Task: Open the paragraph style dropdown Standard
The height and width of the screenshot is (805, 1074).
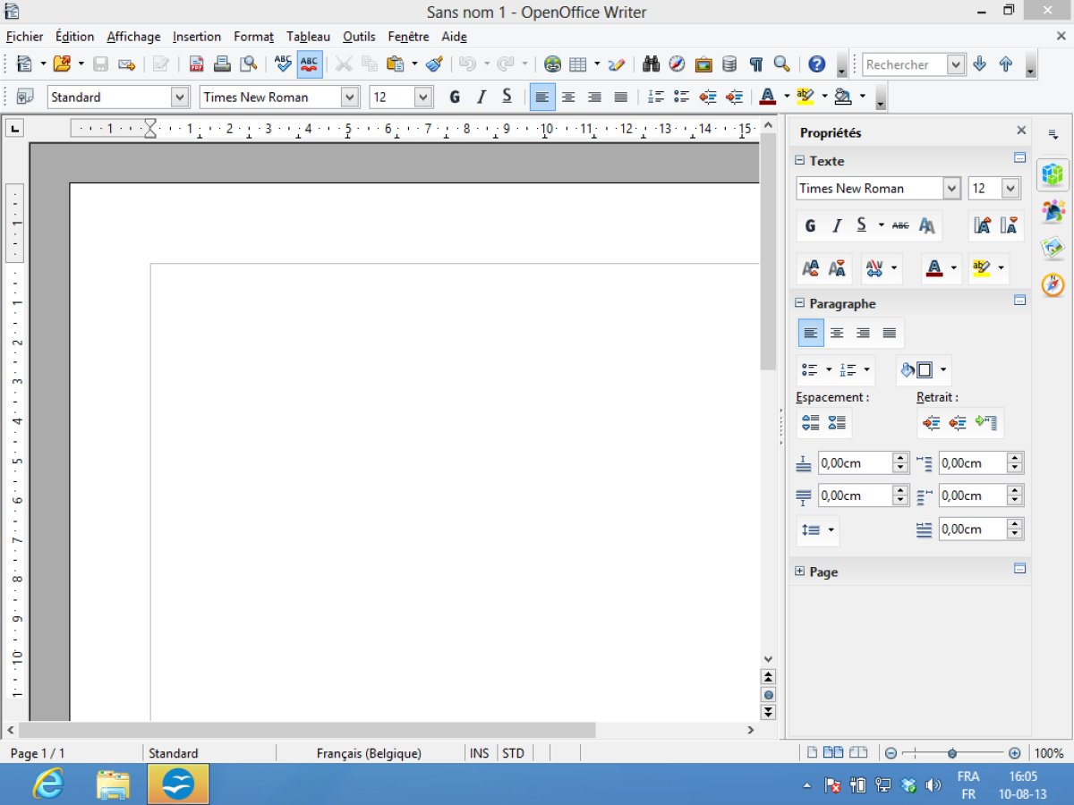Action: [179, 97]
